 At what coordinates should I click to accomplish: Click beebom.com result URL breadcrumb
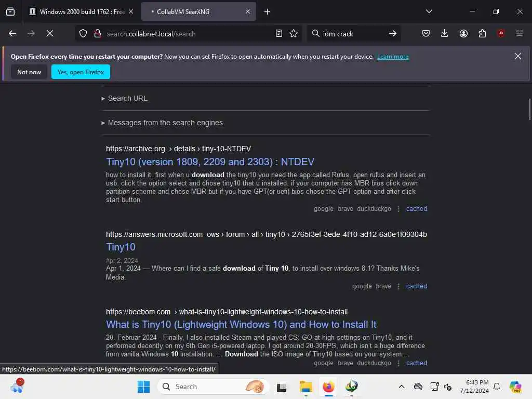227,312
